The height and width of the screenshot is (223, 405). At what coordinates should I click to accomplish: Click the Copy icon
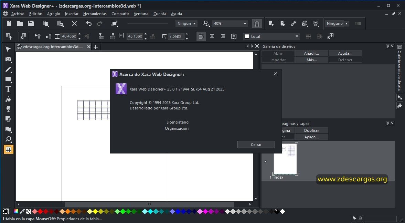click(x=46, y=23)
